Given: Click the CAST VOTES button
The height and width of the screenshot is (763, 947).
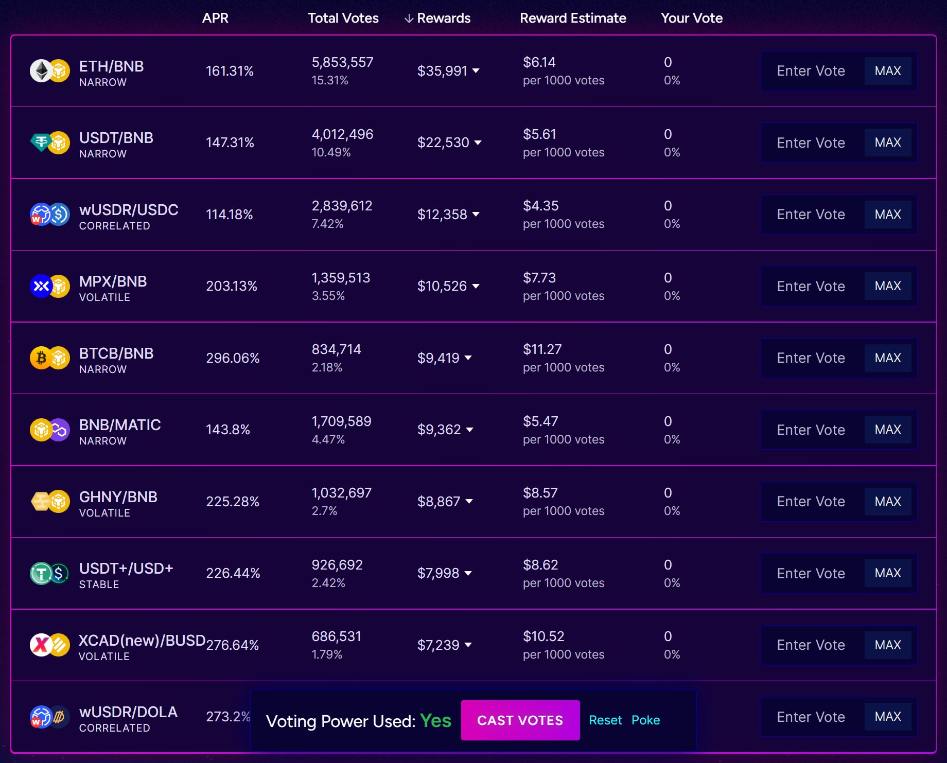Looking at the screenshot, I should click(x=520, y=720).
